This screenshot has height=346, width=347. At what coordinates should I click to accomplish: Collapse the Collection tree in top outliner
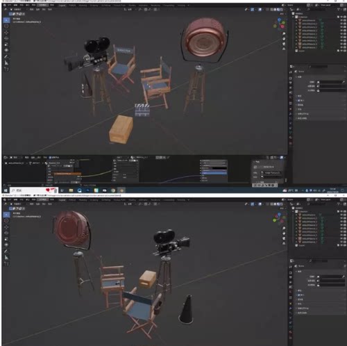click(294, 17)
